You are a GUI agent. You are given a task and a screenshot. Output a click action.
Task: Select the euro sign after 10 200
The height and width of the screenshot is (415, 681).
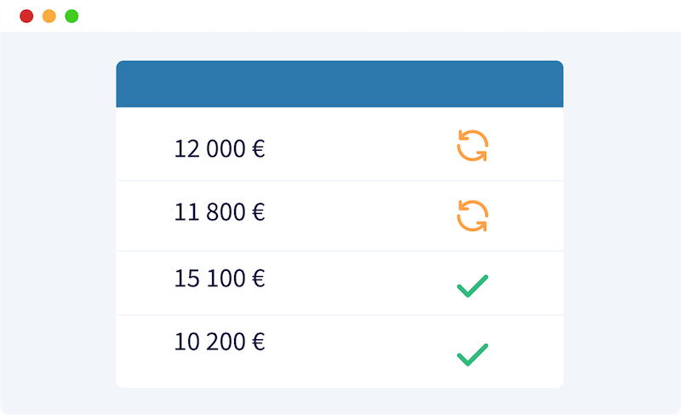click(x=259, y=342)
